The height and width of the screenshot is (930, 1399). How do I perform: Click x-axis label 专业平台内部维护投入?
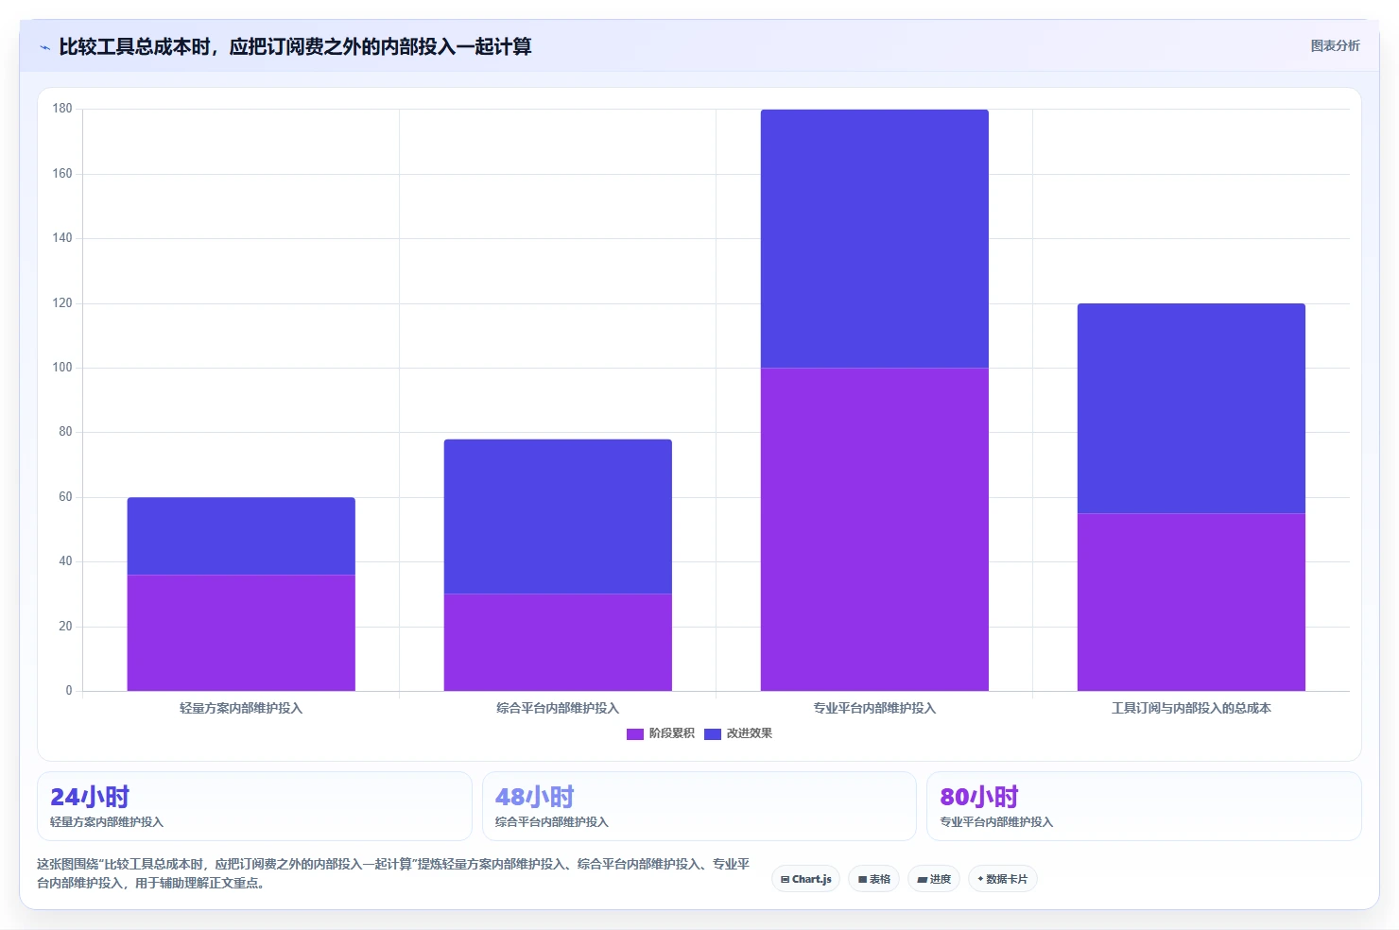pyautogui.click(x=874, y=708)
